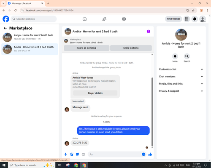
Task: Record a voice clip with microphone icon
Action: 65,155
